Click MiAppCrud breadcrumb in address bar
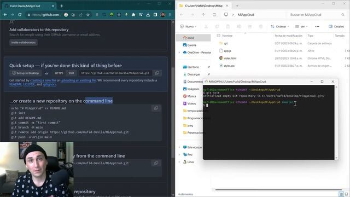Image resolution: width=350 pixels, height=197 pixels. click(246, 15)
